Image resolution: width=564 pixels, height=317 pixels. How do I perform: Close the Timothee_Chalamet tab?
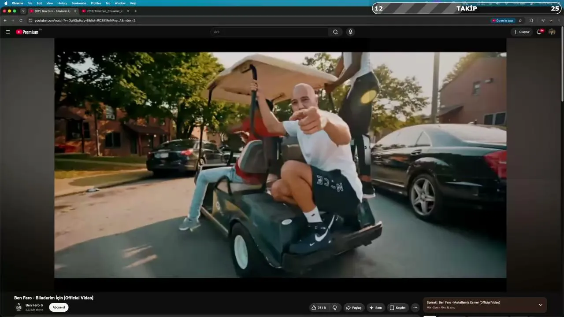[x=128, y=11]
